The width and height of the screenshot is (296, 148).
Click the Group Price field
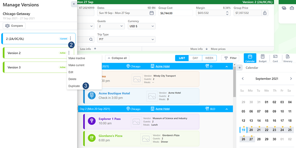(x=247, y=13)
